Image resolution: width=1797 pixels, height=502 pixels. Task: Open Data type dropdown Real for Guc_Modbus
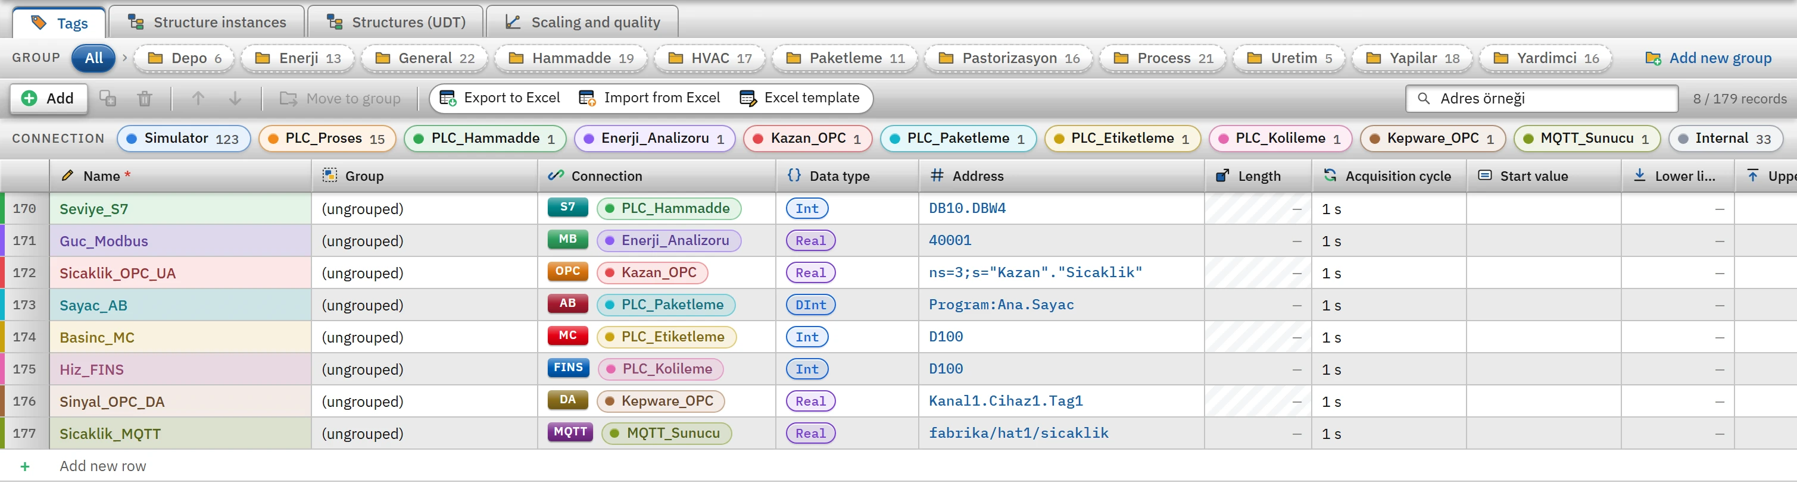[x=810, y=240]
